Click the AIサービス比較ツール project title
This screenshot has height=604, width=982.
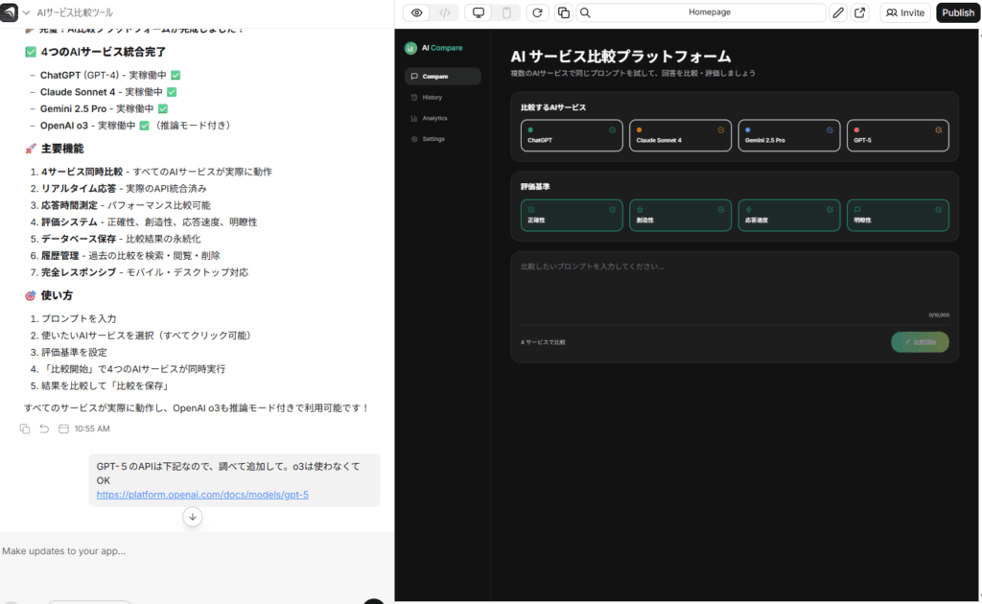pyautogui.click(x=75, y=12)
